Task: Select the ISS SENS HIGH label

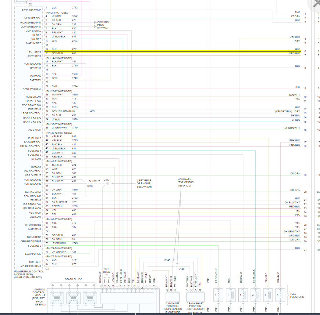Action: [32, 209]
